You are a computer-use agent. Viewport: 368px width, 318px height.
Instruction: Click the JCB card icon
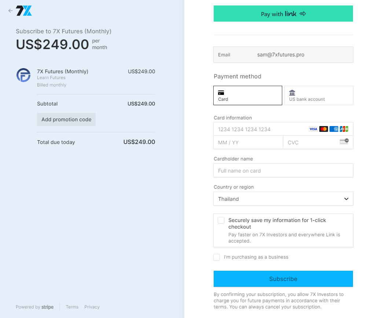tap(344, 129)
